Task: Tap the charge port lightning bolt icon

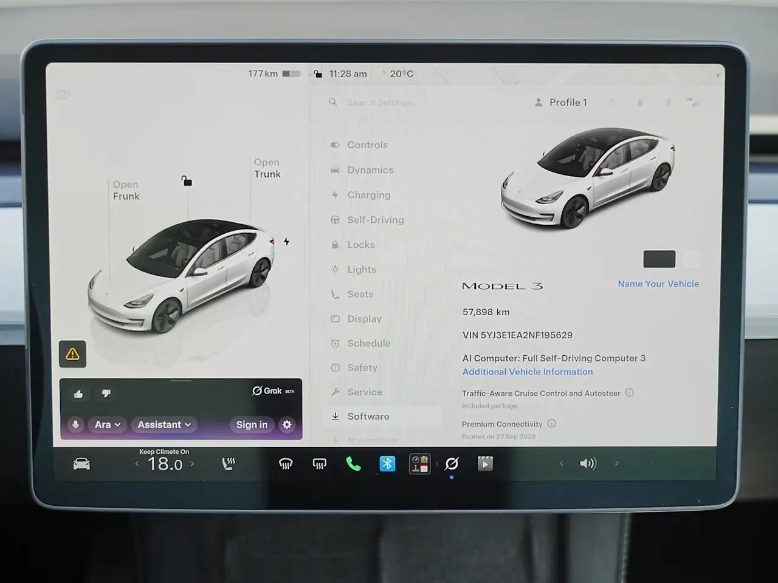Action: click(286, 241)
